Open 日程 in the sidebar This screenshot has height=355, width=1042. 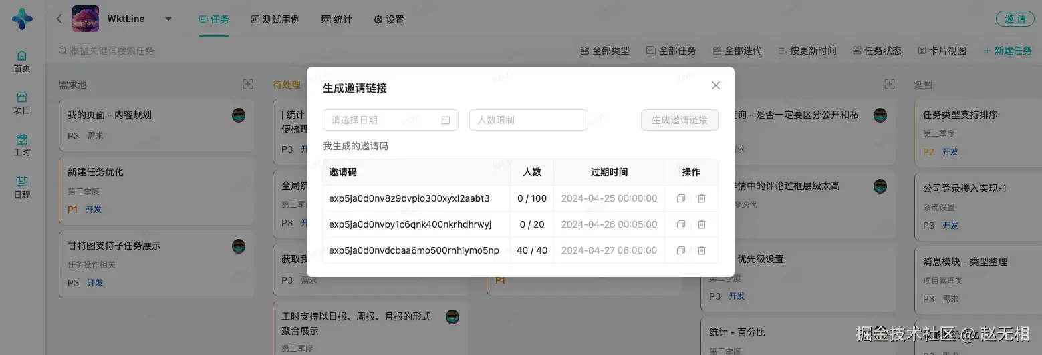click(x=22, y=188)
